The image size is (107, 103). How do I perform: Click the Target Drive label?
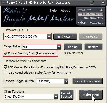(12, 46)
